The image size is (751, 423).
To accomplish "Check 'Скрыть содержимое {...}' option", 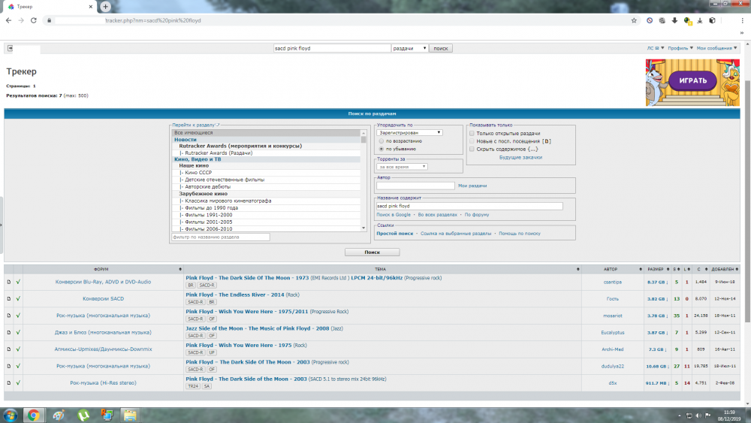I will (472, 149).
